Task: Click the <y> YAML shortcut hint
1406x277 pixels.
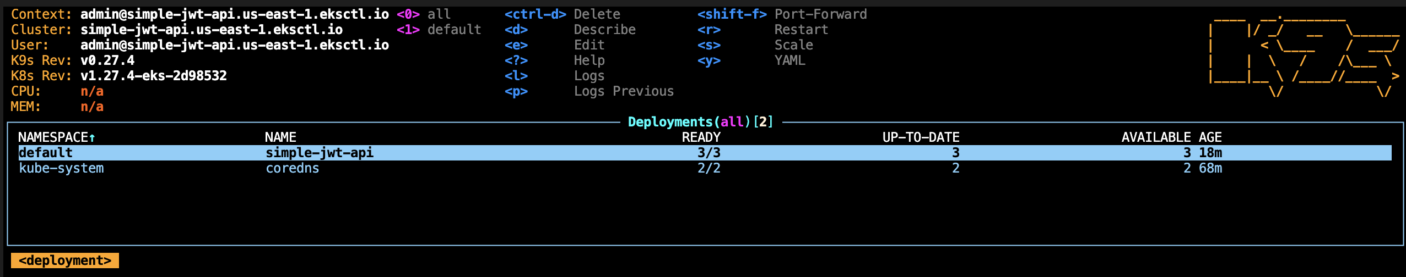Action: (x=751, y=60)
